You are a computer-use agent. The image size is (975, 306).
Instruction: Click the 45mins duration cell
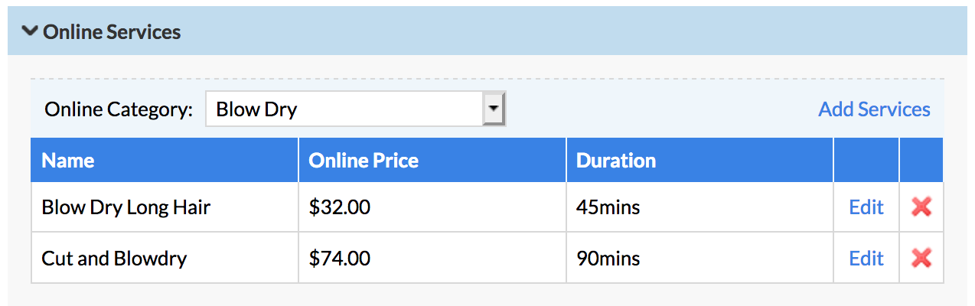[x=699, y=207]
